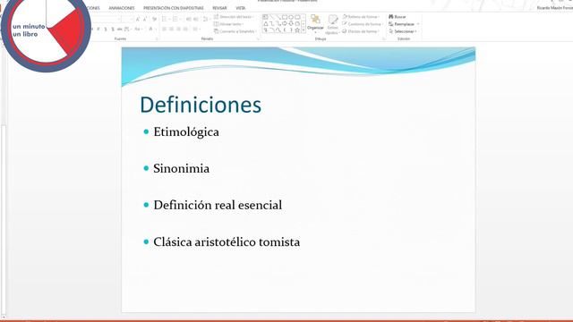
Task: Pick font color with the A swatch
Action: pos(150,29)
